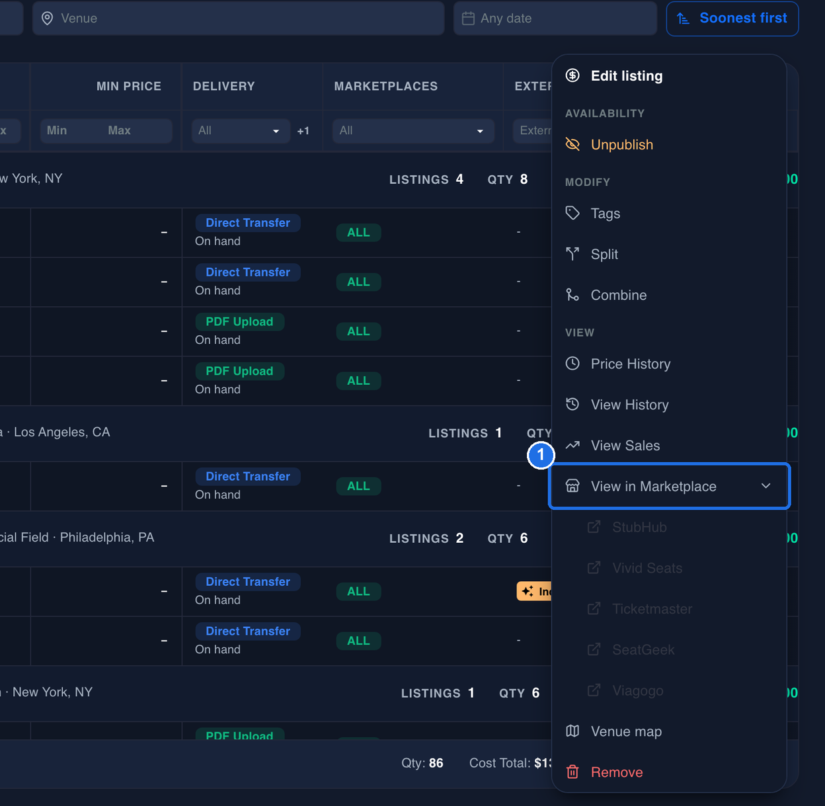
Task: Open the Any date picker
Action: [x=555, y=19]
